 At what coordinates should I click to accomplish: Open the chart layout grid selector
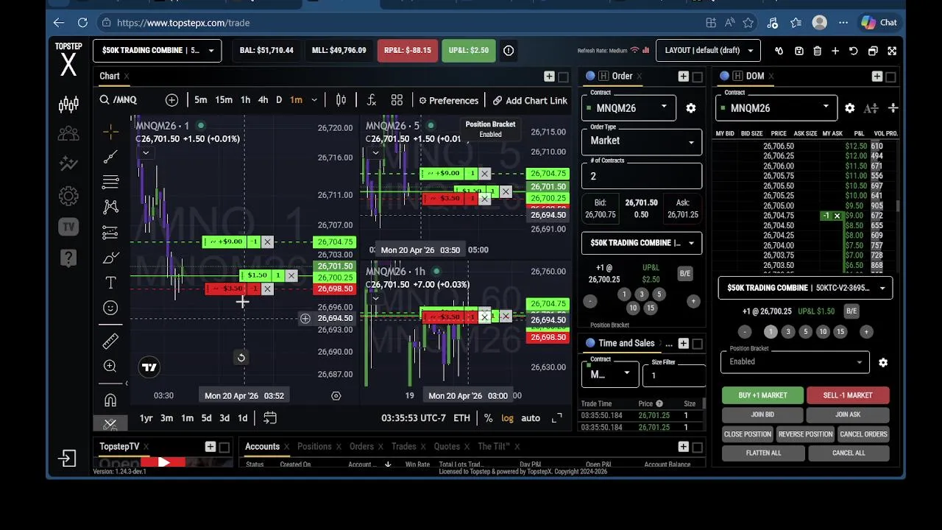pyautogui.click(x=397, y=100)
